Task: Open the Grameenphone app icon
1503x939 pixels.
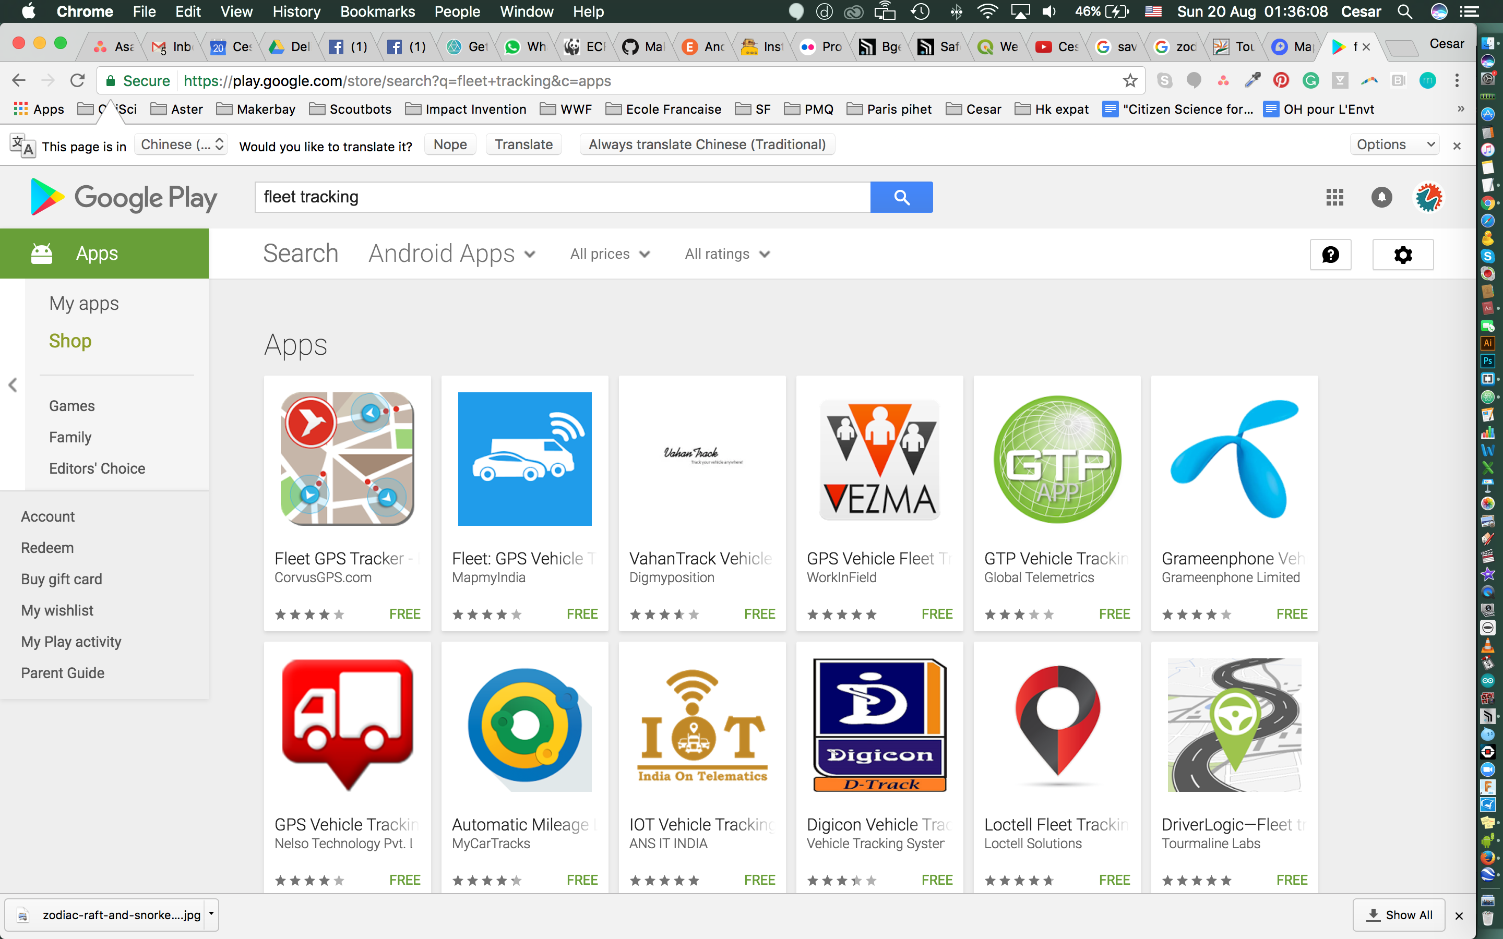Action: click(x=1234, y=459)
